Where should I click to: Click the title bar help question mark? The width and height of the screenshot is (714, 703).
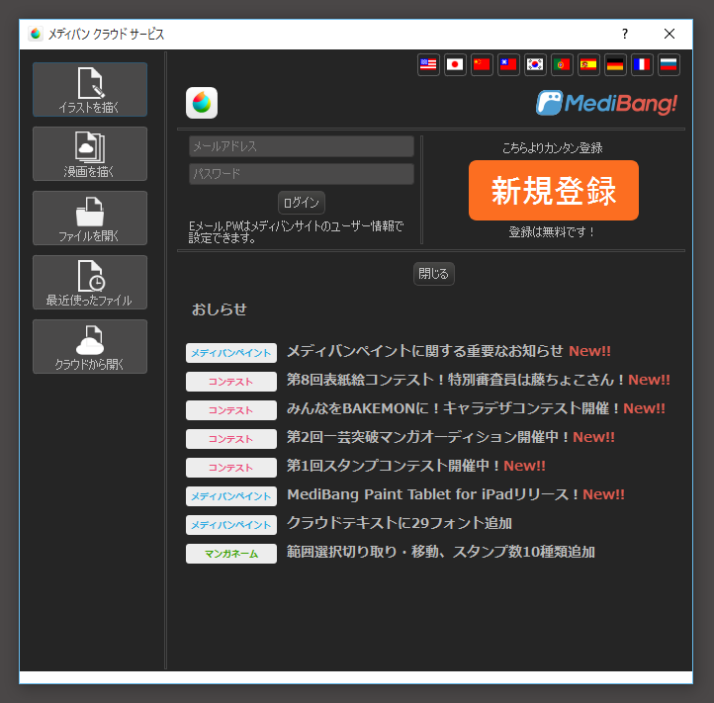coord(625,34)
